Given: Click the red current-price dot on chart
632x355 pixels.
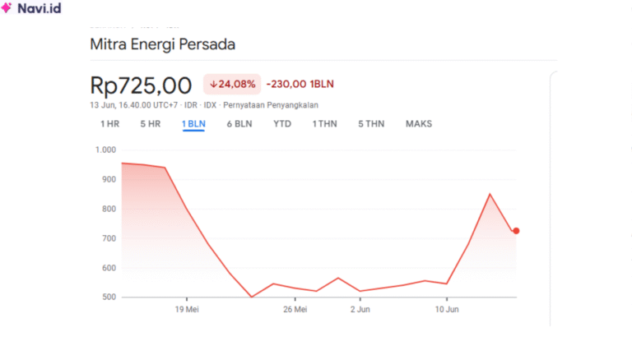Looking at the screenshot, I should [516, 231].
